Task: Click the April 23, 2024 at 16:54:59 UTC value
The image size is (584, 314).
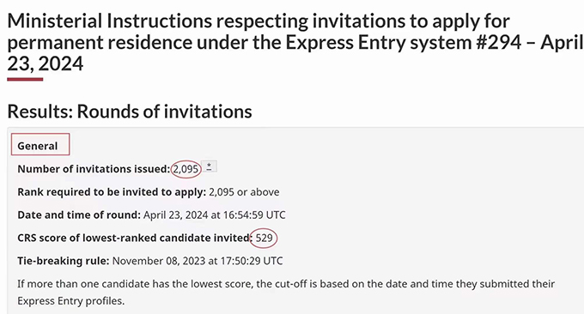Action: click(x=215, y=215)
